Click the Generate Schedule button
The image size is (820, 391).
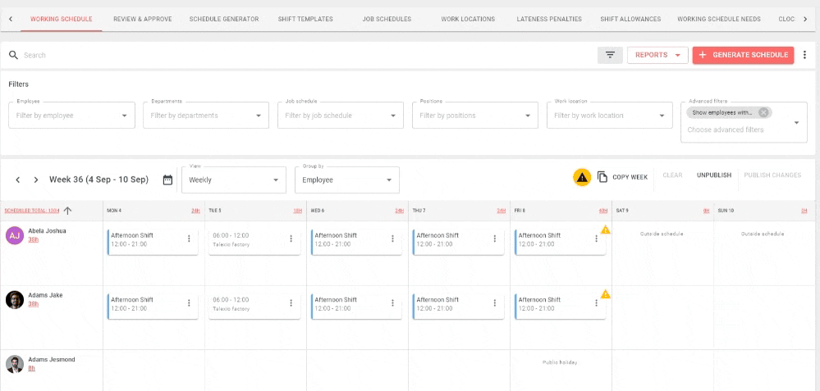(743, 56)
